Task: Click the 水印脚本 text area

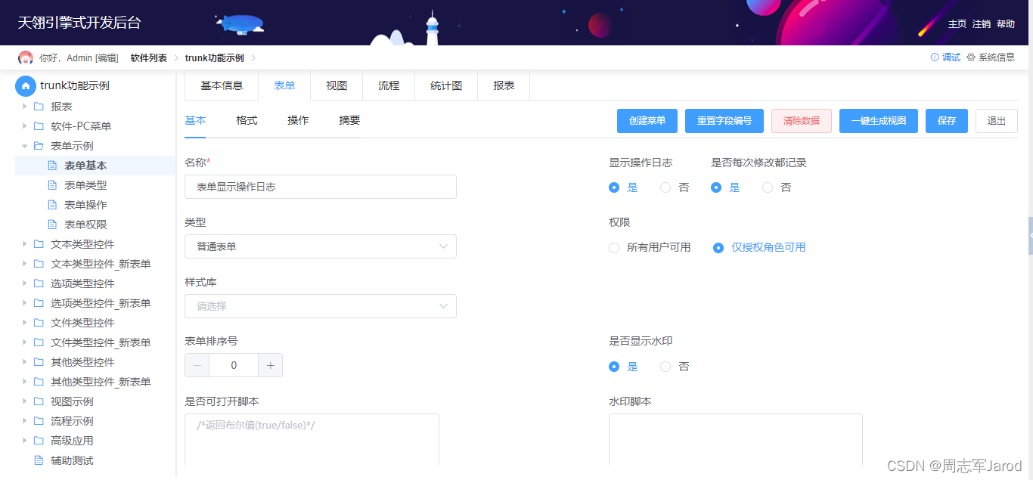Action: tap(736, 440)
